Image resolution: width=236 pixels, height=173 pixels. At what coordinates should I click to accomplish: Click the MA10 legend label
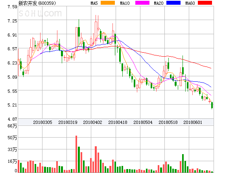click(x=125, y=3)
